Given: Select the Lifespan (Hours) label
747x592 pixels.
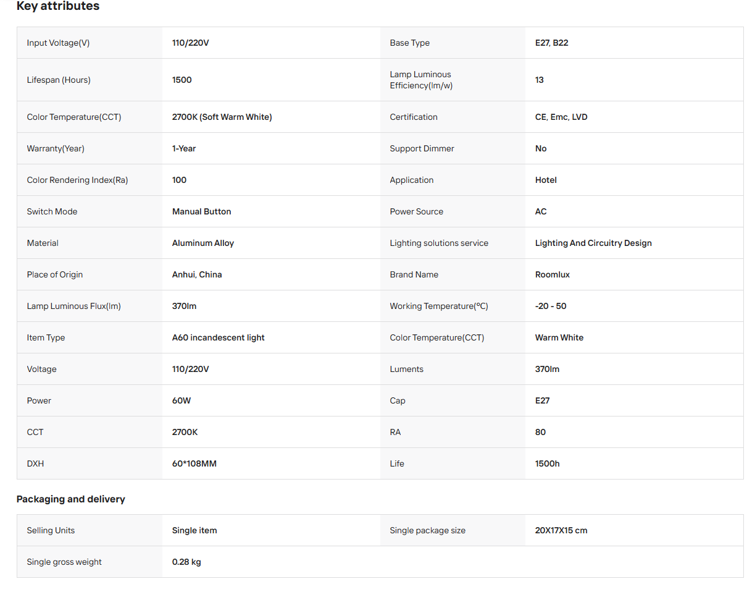Looking at the screenshot, I should click(59, 80).
